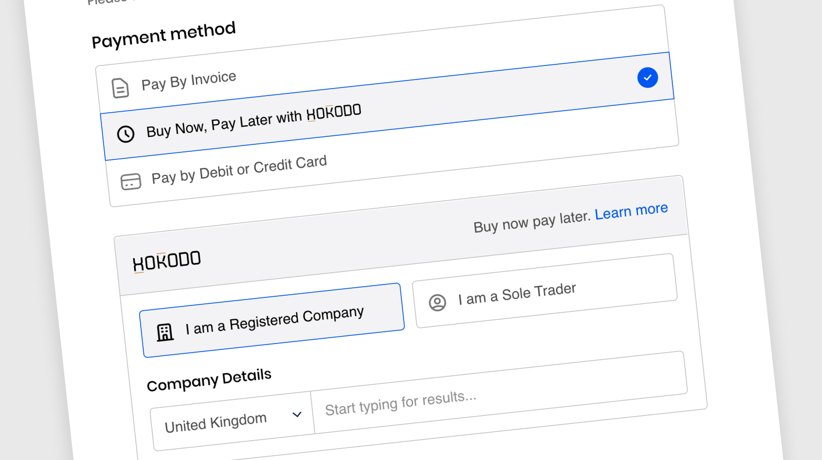This screenshot has width=822, height=460.
Task: Click the Payment method heading
Action: click(164, 35)
